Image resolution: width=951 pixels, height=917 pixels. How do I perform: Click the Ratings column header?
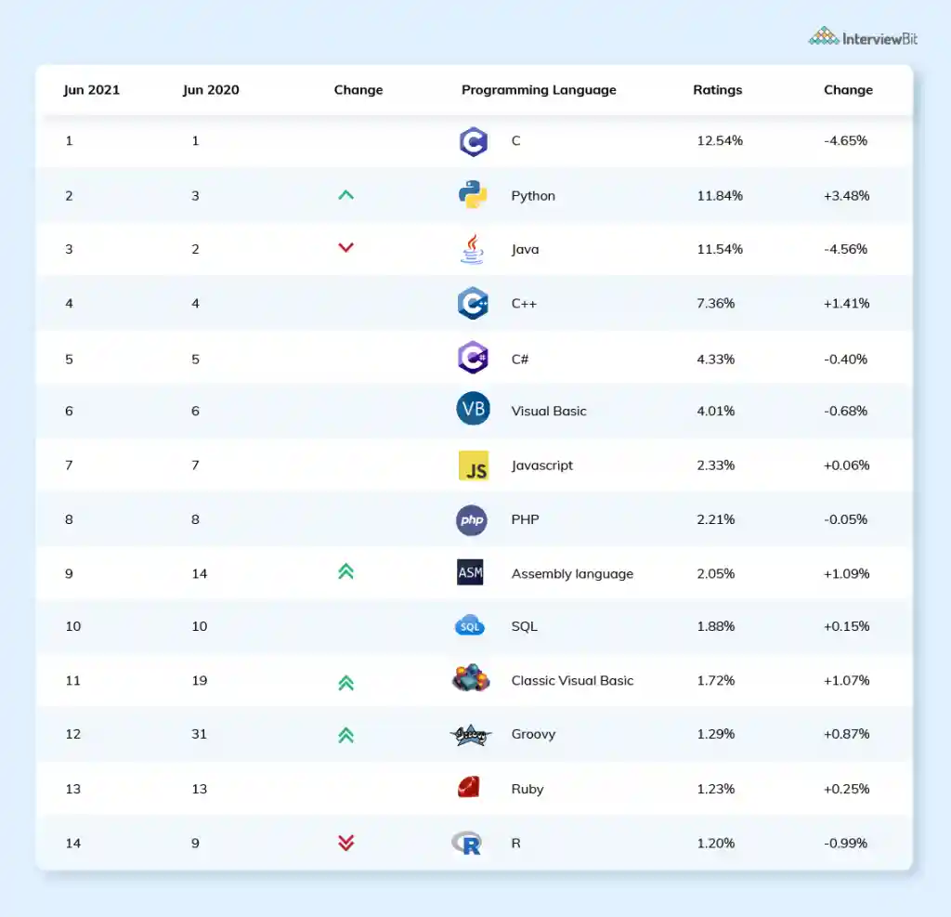coord(718,90)
